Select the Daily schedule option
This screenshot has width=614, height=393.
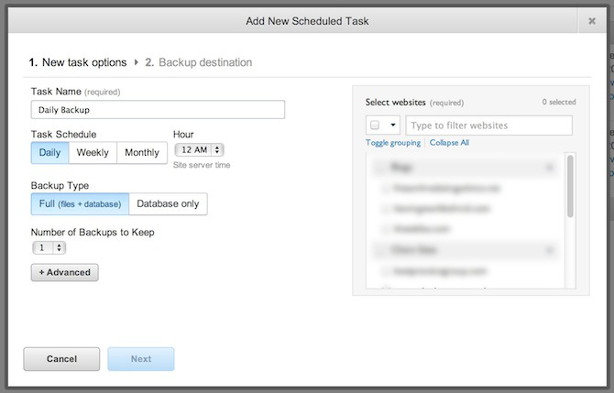pos(49,153)
